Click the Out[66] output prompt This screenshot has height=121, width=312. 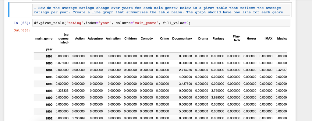[22, 30]
